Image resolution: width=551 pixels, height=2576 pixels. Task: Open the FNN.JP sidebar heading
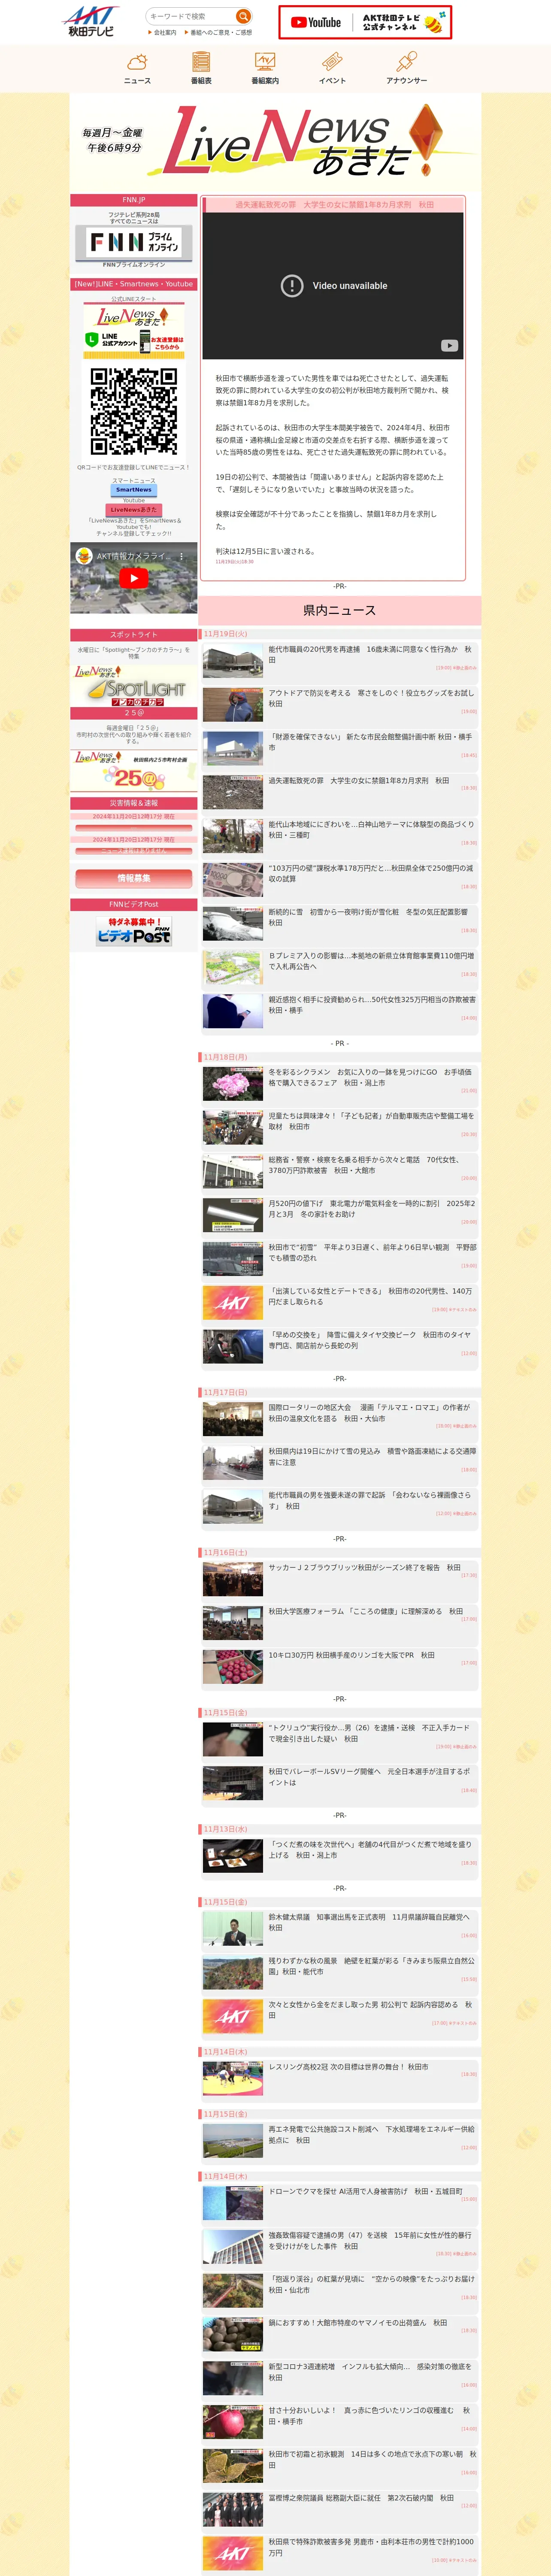point(134,200)
